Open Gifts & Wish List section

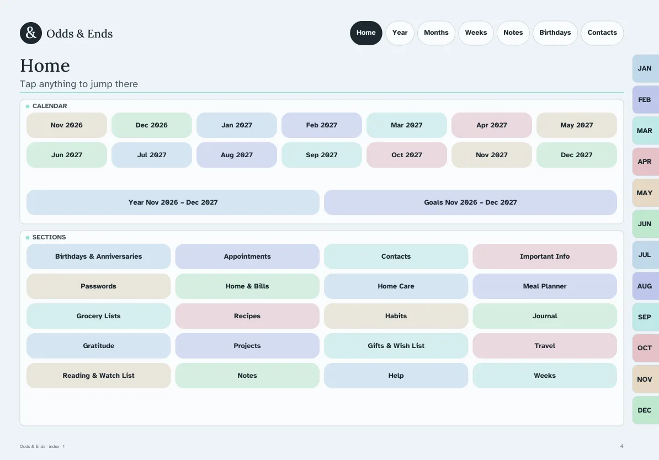click(x=396, y=346)
